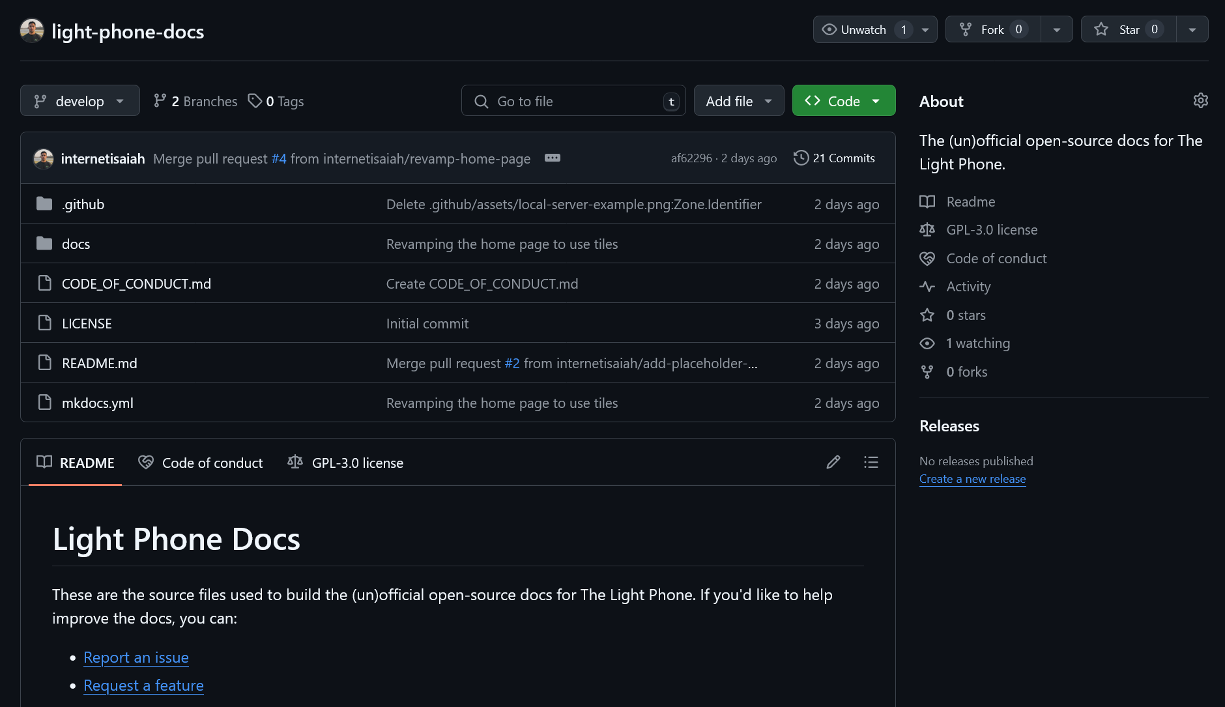Click the edit README pencil icon
This screenshot has width=1225, height=707.
pos(833,462)
